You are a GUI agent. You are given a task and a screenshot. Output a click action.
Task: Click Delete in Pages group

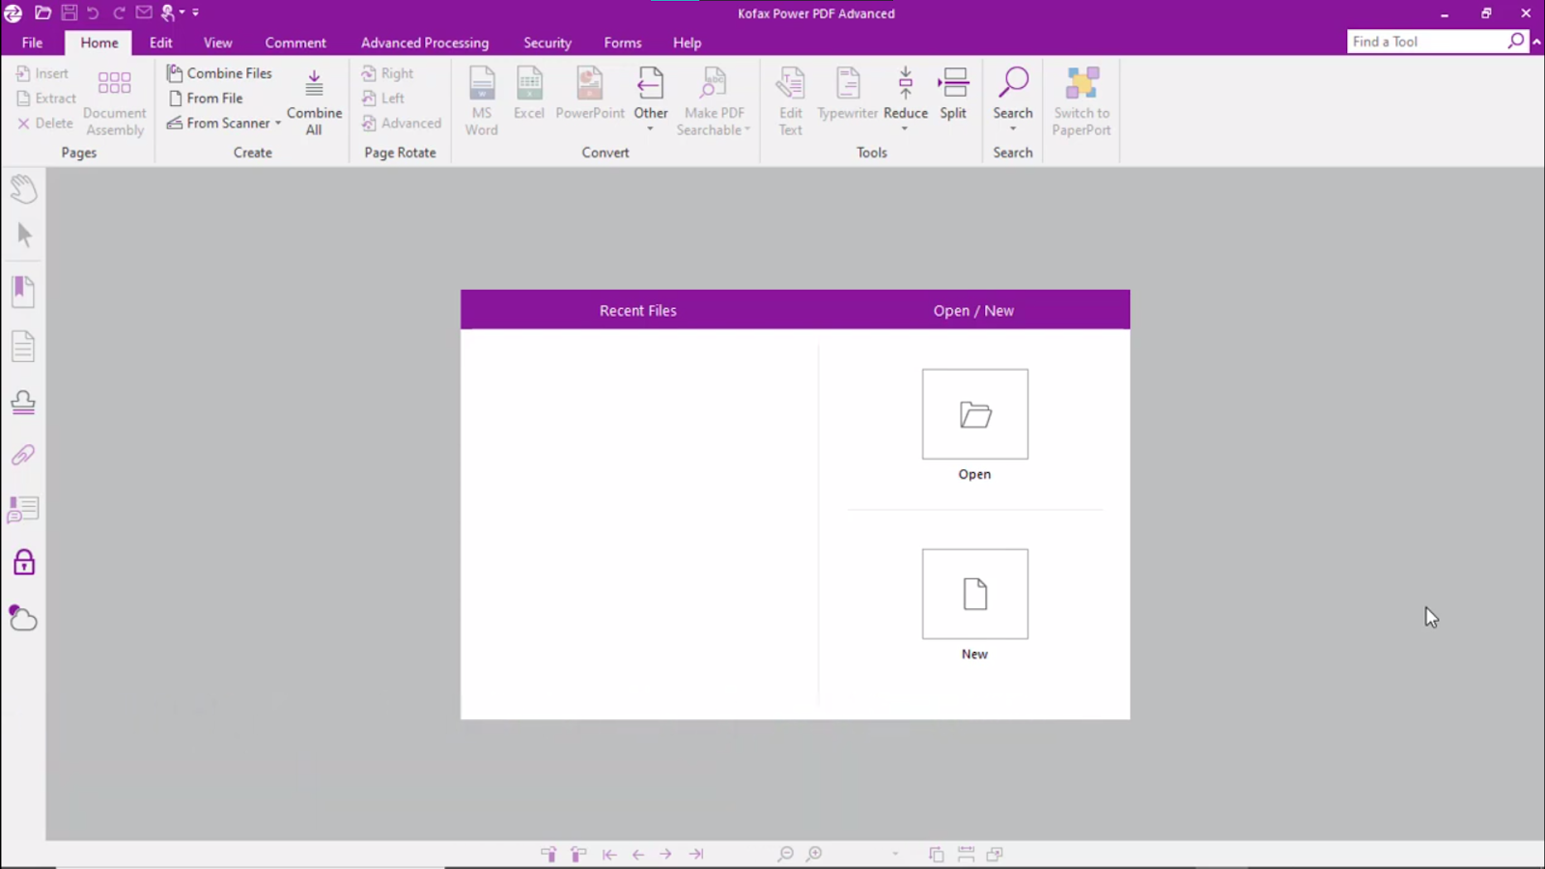44,124
